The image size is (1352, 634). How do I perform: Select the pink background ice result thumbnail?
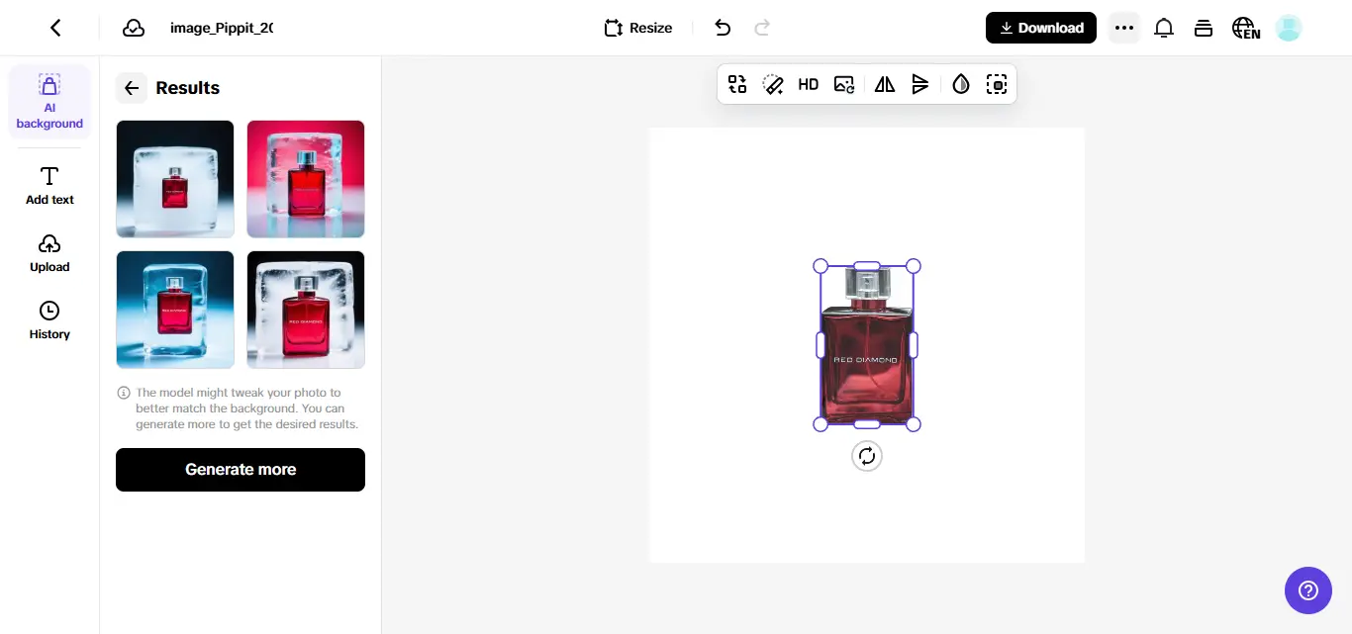306,179
